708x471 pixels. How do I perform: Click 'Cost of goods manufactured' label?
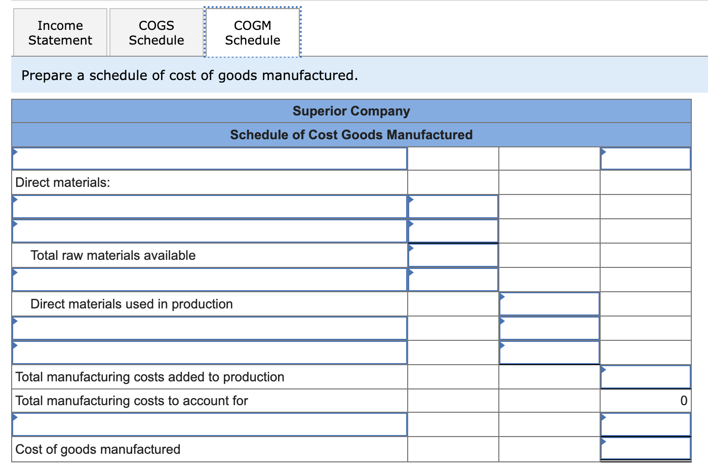pos(98,449)
